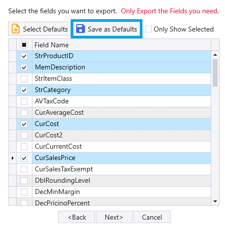
Task: Check the DecMinMargin checkbox
Action: pyautogui.click(x=24, y=192)
